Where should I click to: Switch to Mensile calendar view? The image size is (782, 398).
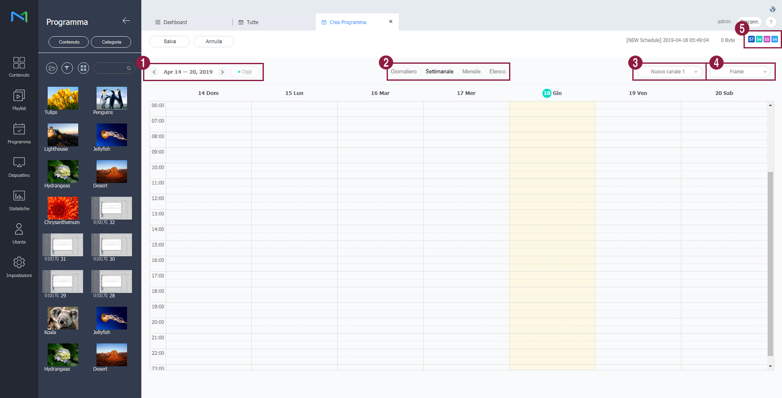[471, 72]
